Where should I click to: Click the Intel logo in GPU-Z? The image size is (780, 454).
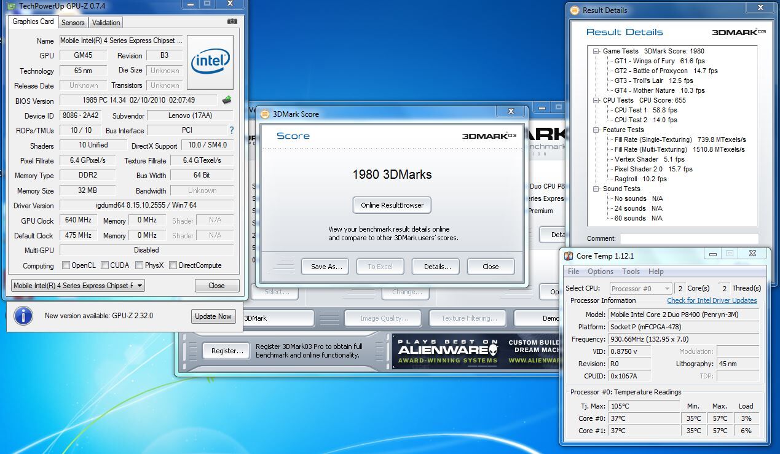coord(210,62)
